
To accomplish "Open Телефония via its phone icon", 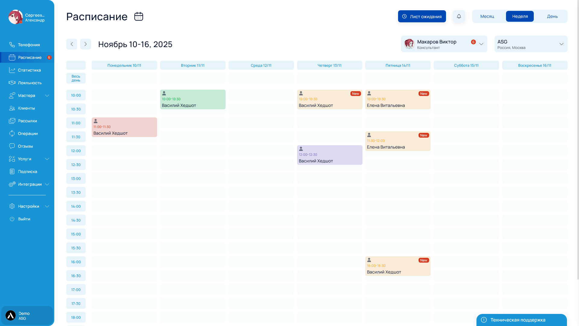I will tap(12, 45).
